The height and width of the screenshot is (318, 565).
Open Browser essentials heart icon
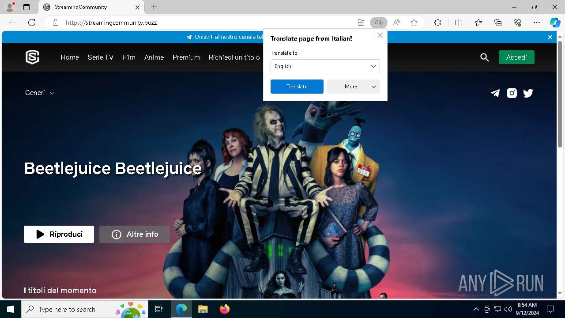click(x=517, y=23)
